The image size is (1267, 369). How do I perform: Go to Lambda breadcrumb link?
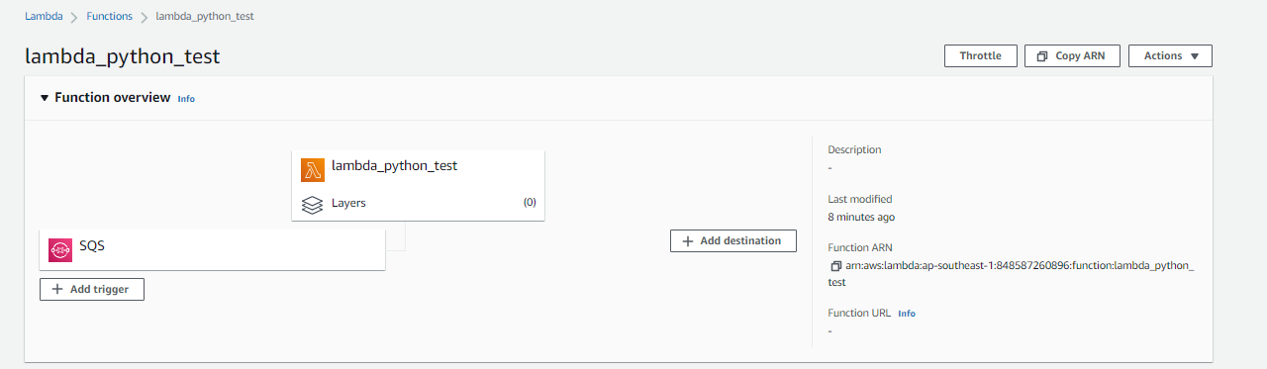click(43, 17)
